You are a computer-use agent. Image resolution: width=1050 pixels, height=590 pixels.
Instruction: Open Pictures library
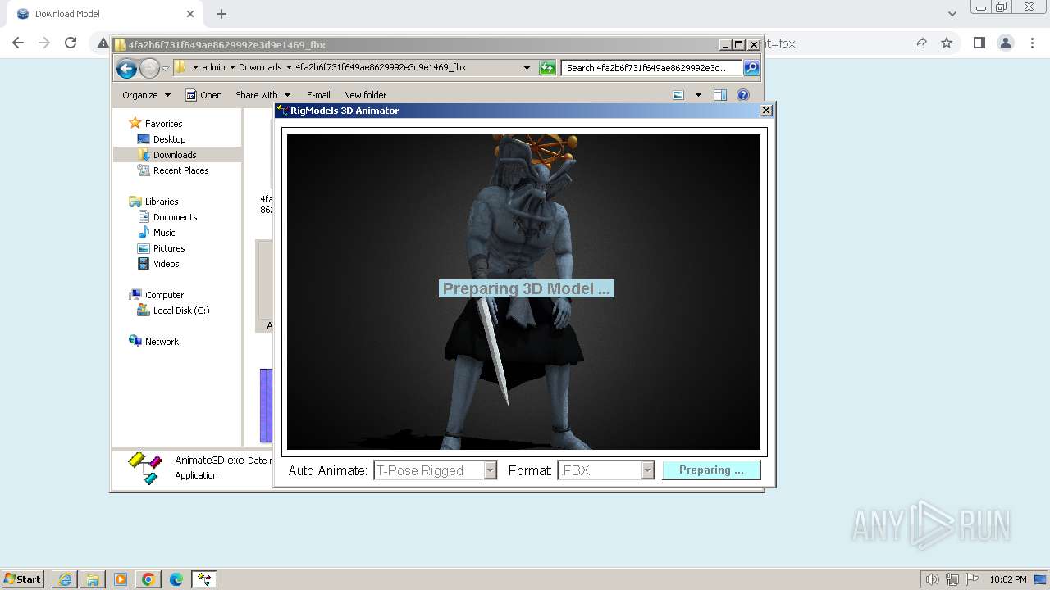click(x=169, y=248)
